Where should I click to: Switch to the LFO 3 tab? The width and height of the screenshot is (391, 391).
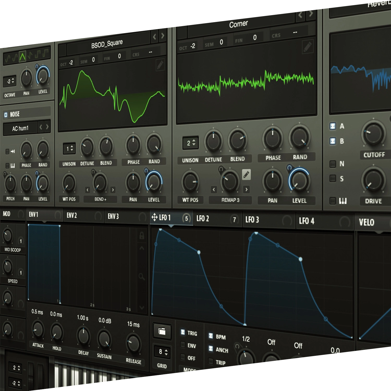(x=252, y=220)
